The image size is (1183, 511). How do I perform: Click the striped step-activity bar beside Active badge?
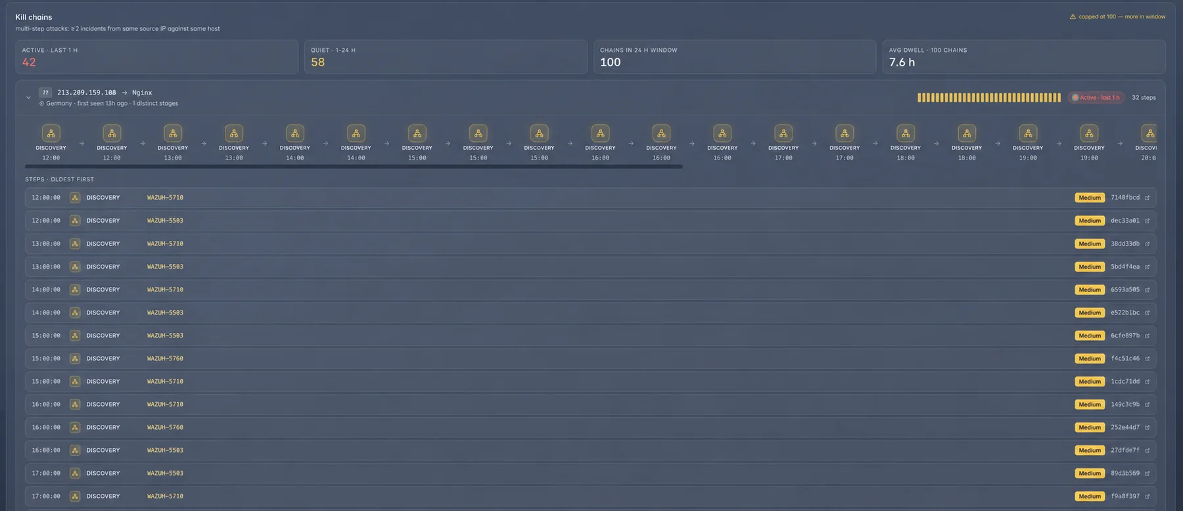click(x=989, y=98)
